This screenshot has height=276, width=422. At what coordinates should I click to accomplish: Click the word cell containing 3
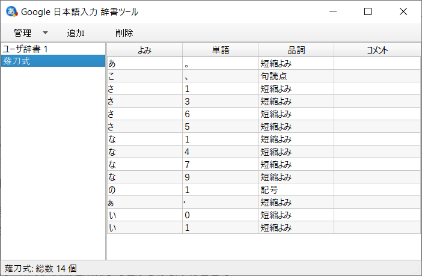tap(221, 102)
